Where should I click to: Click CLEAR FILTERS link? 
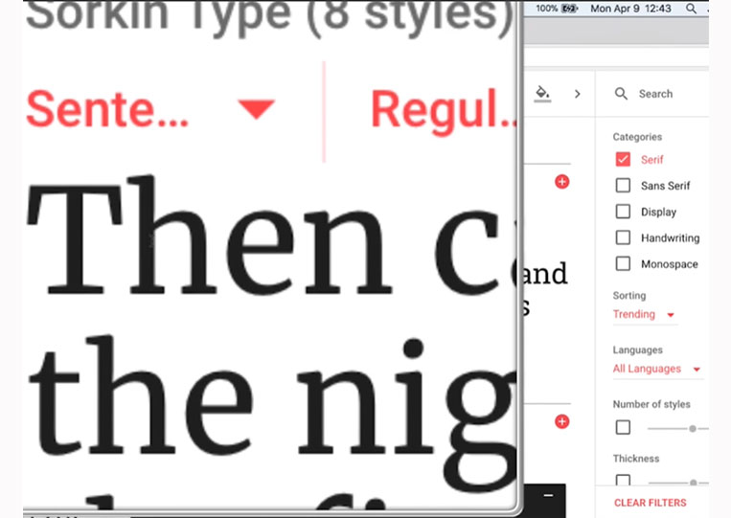click(x=650, y=503)
